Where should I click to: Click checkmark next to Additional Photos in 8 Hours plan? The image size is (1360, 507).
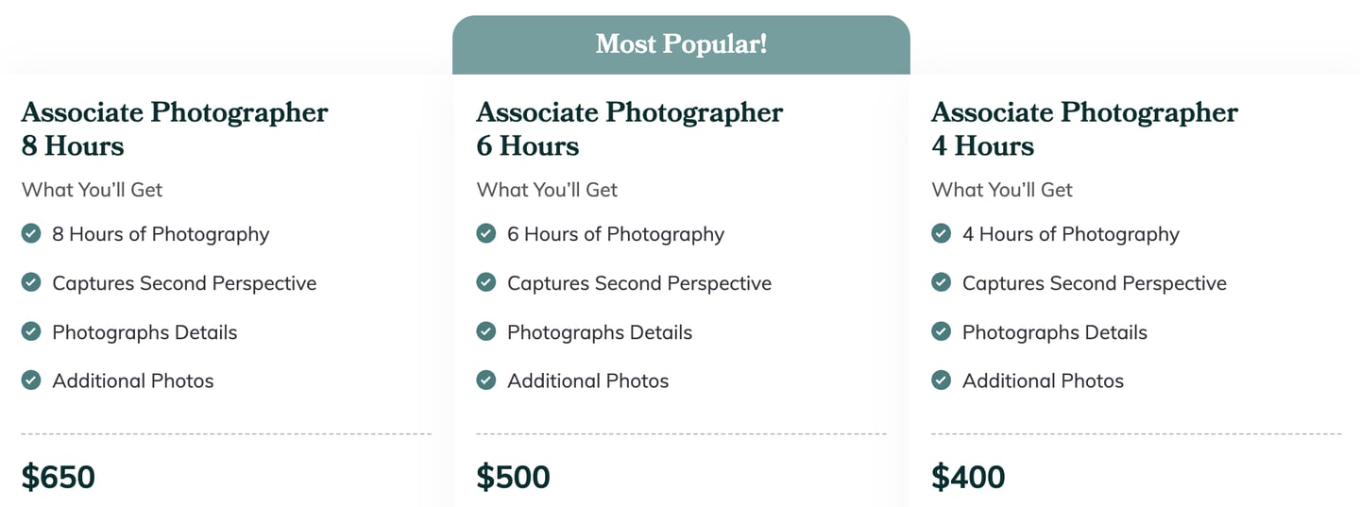(x=31, y=380)
